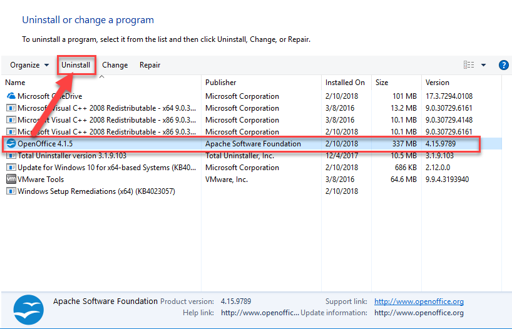Click the view options list icon
The width and height of the screenshot is (512, 329).
point(469,65)
